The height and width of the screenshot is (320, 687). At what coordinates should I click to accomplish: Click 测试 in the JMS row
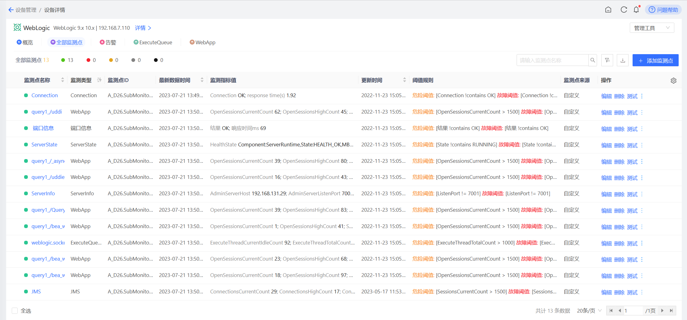pyautogui.click(x=632, y=292)
